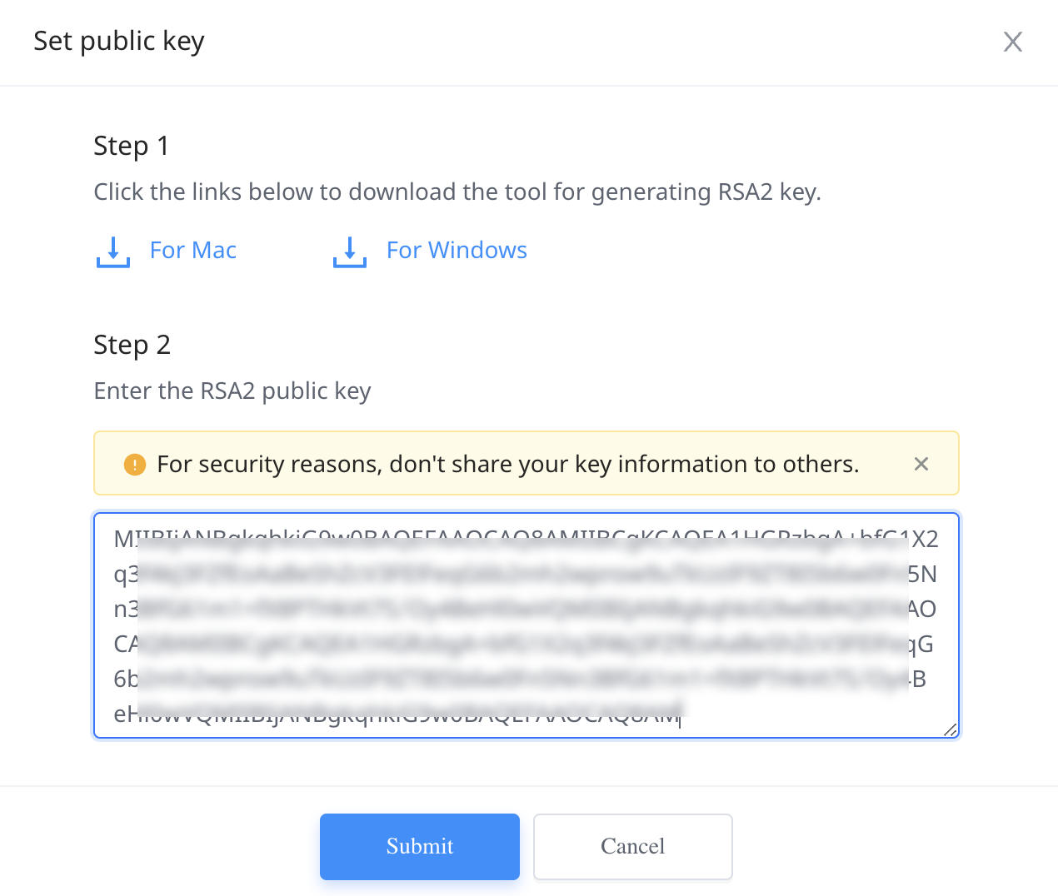
Task: Click the download icon beside For Mac
Action: pos(113,251)
